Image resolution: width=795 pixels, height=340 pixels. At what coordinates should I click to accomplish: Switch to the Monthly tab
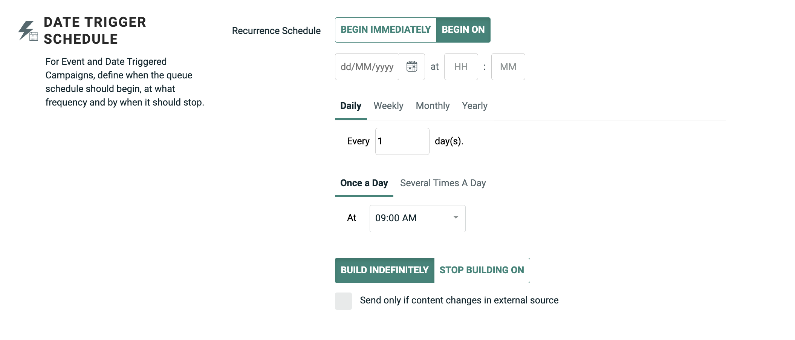click(x=433, y=106)
